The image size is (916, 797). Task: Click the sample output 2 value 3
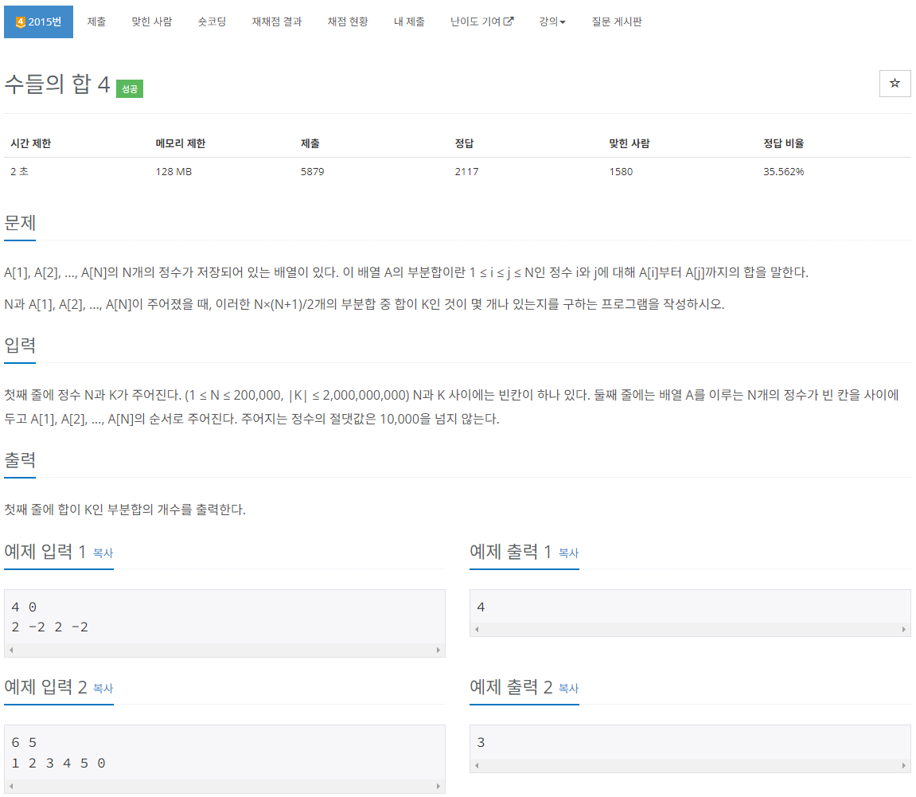(481, 743)
